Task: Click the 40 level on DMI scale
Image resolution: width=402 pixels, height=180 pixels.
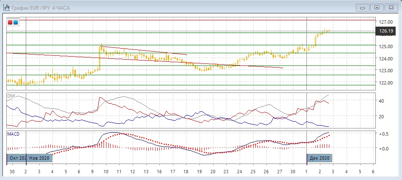Action: pos(381,101)
